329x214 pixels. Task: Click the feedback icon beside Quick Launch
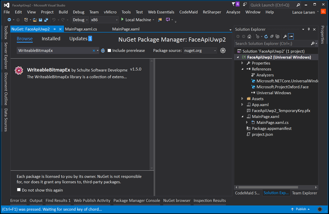click(245, 5)
